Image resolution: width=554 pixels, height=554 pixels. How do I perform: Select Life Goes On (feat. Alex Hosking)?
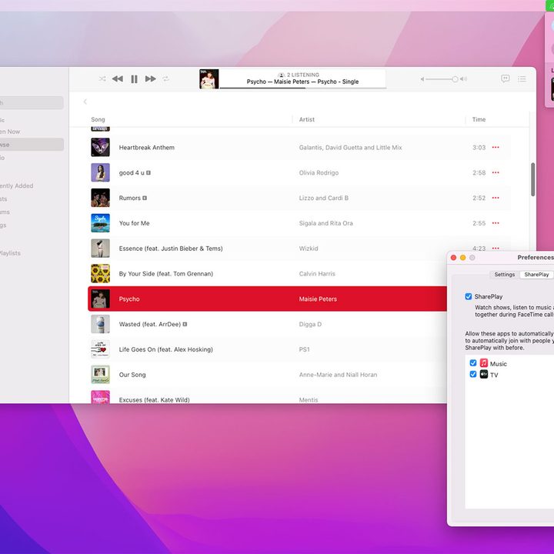tap(166, 349)
